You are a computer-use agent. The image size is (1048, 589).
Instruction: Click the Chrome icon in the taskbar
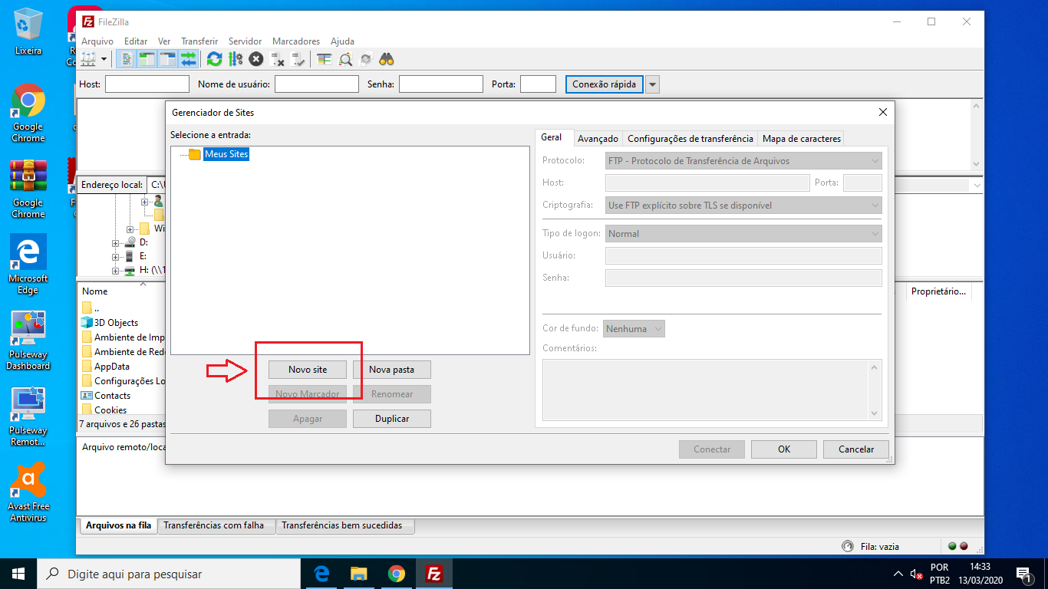pyautogui.click(x=396, y=574)
